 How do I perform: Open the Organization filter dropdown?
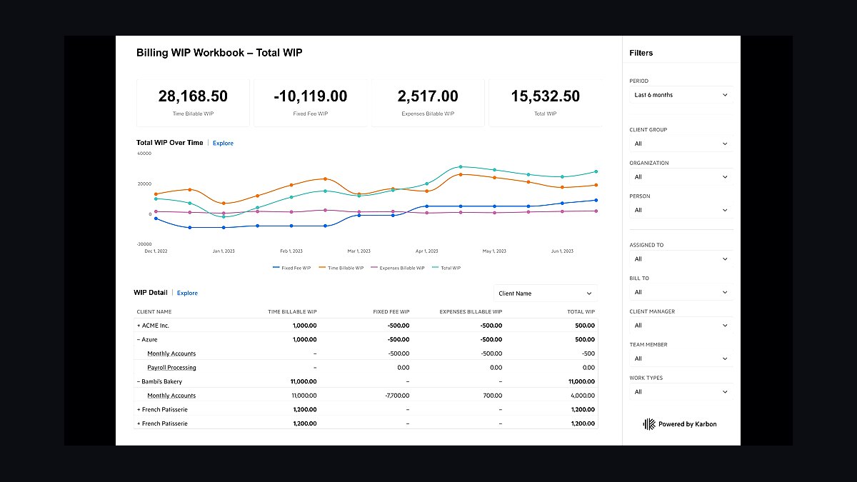pyautogui.click(x=681, y=177)
